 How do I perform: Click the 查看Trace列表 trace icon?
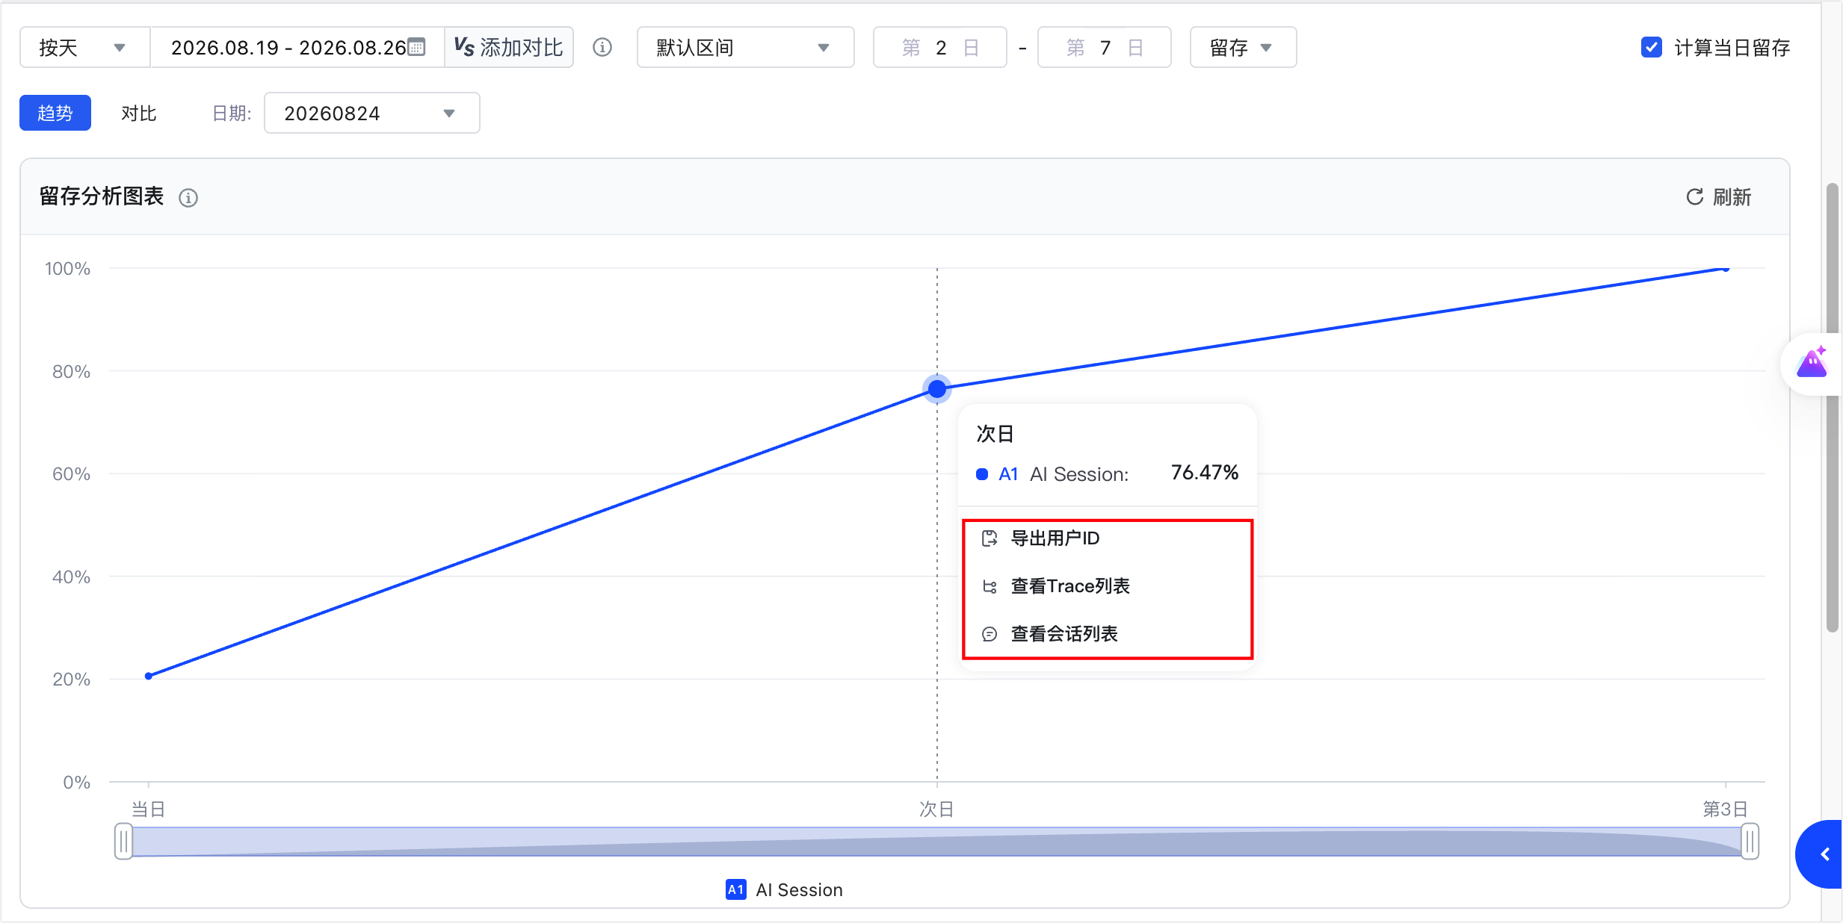[x=990, y=586]
